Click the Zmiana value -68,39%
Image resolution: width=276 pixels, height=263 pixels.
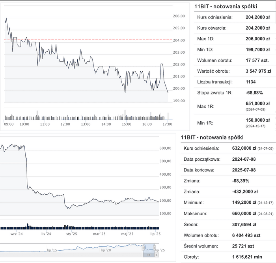point(241,181)
